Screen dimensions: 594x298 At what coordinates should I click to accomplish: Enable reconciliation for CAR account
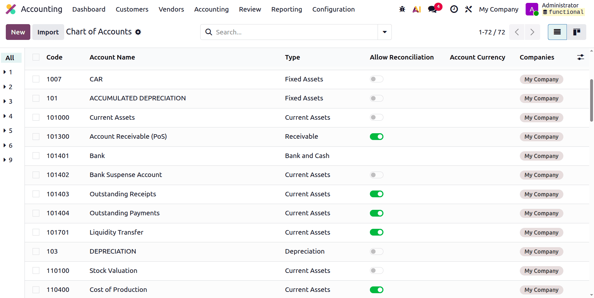coord(377,79)
